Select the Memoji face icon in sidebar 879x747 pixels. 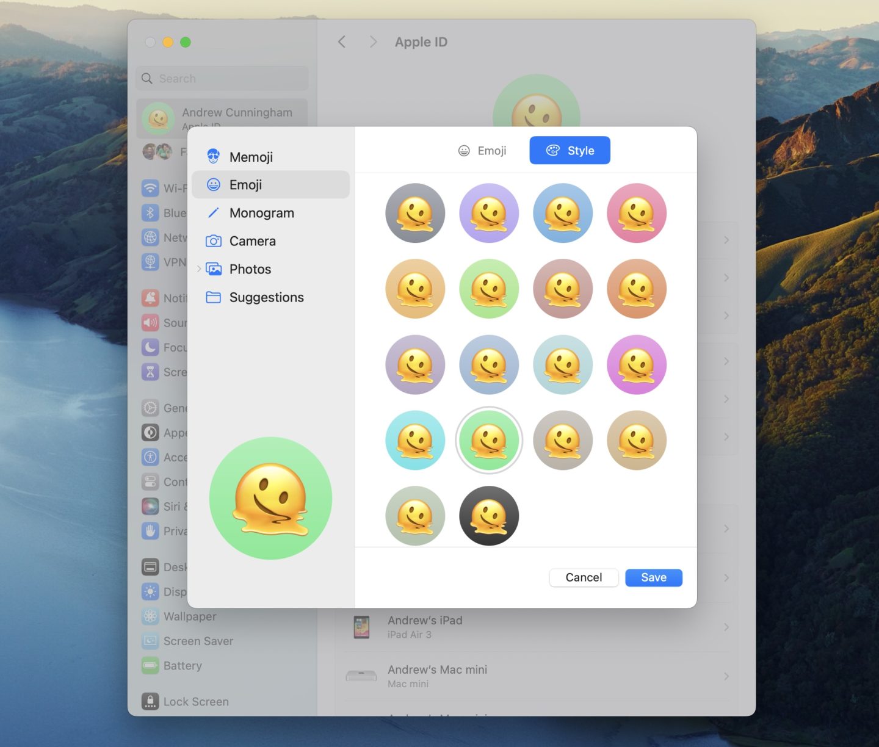(x=213, y=157)
